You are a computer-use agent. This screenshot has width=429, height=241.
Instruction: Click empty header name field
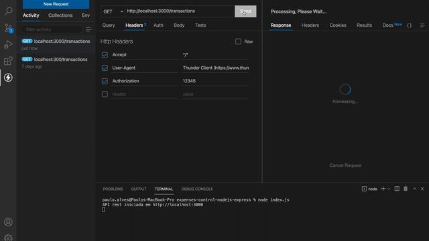click(x=145, y=94)
